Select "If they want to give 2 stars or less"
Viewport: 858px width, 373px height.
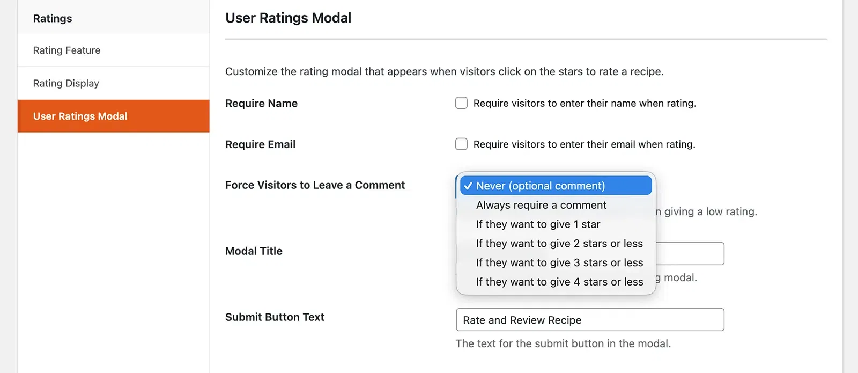(559, 243)
